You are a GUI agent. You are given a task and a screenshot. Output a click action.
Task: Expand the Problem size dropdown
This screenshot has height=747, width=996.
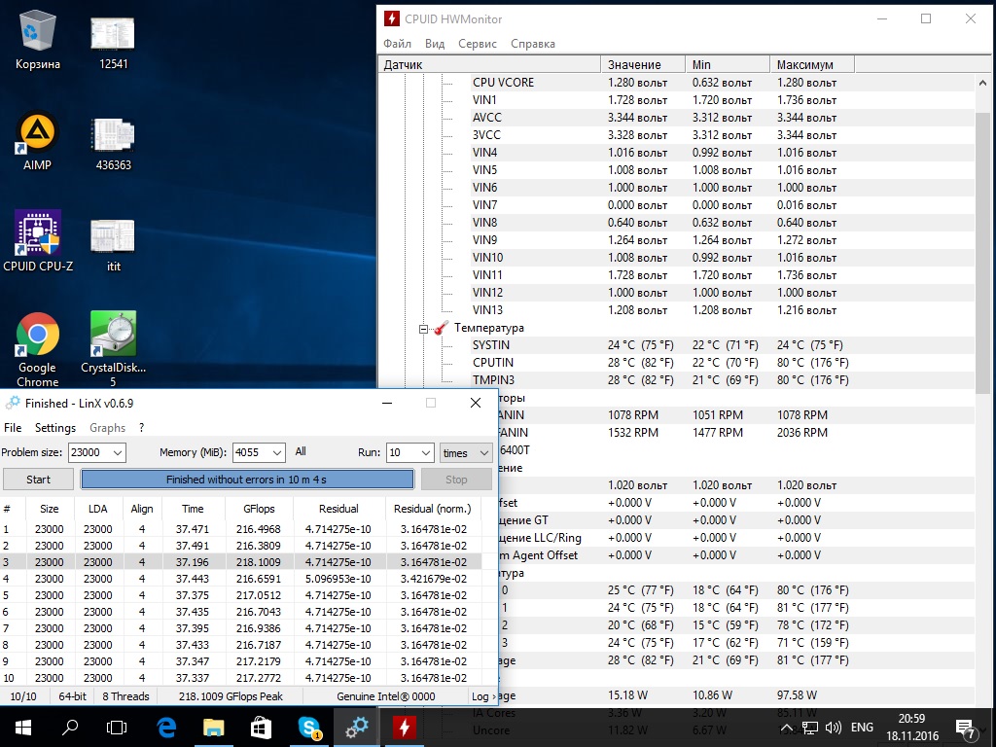[x=118, y=453]
